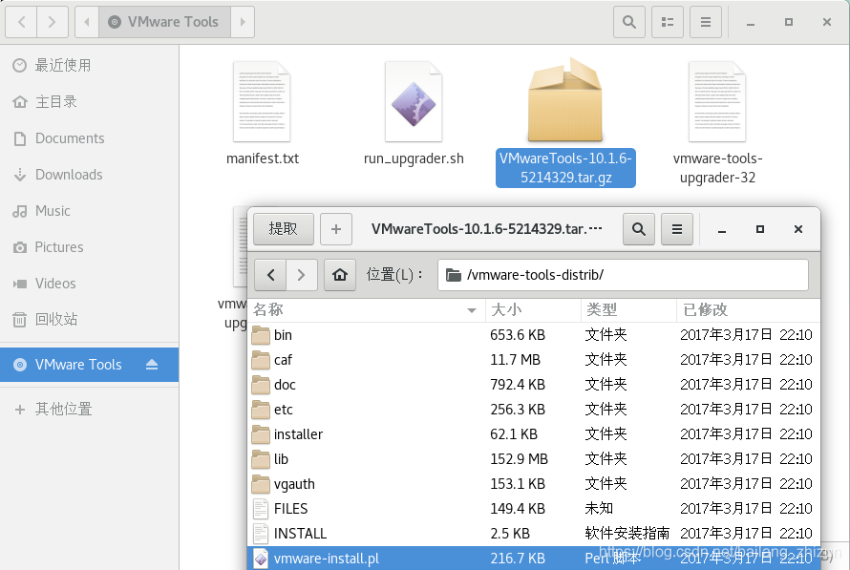
Task: Close the Files window
Action: pos(827,22)
